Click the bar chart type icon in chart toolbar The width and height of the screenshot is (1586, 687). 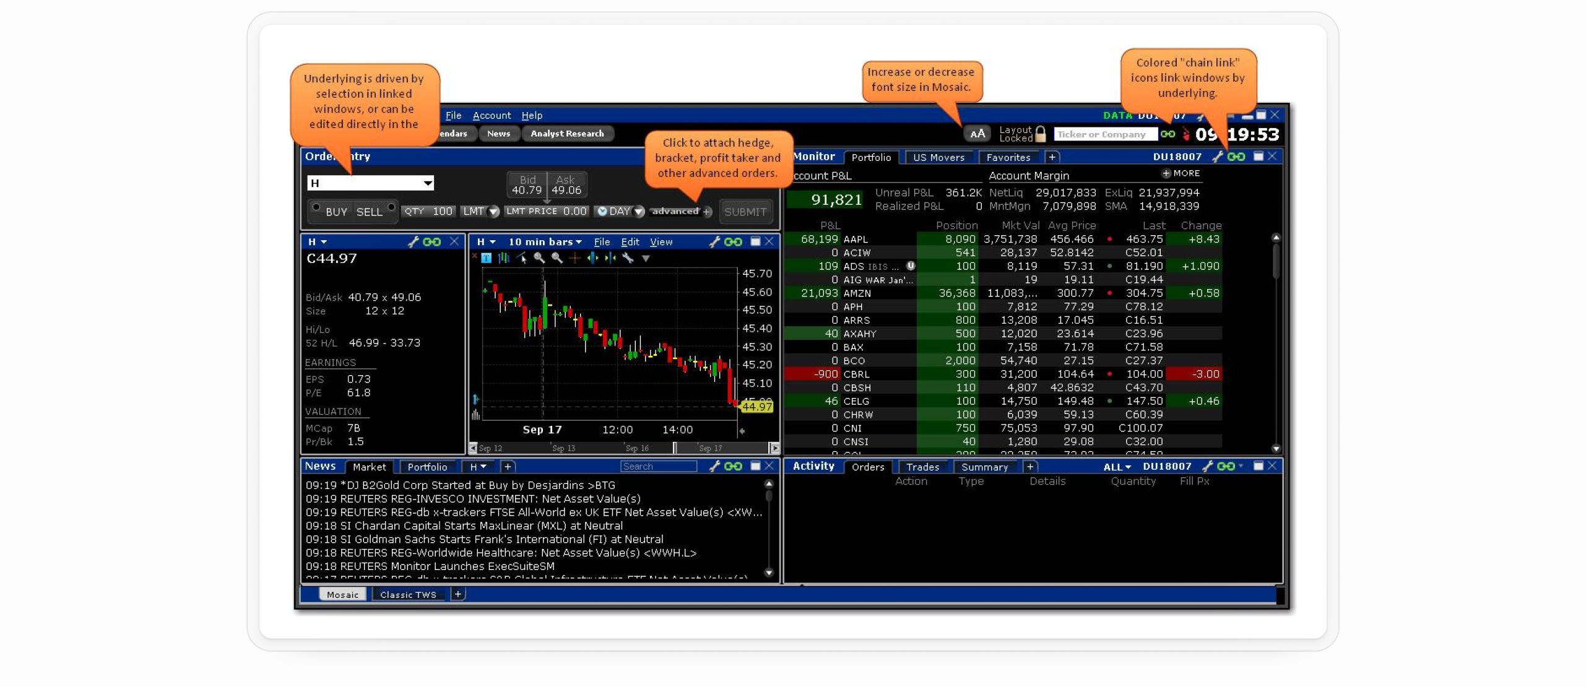click(504, 258)
